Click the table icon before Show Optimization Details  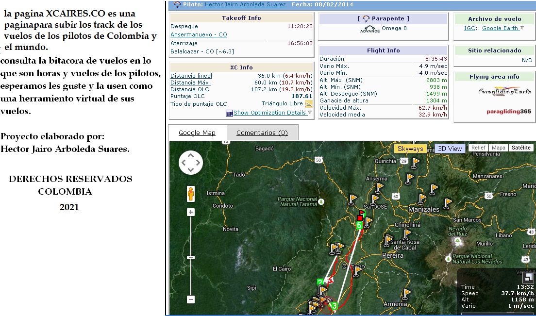coord(229,113)
